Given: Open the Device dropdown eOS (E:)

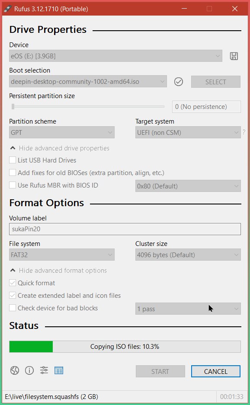Looking at the screenshot, I should pyautogui.click(x=115, y=56).
